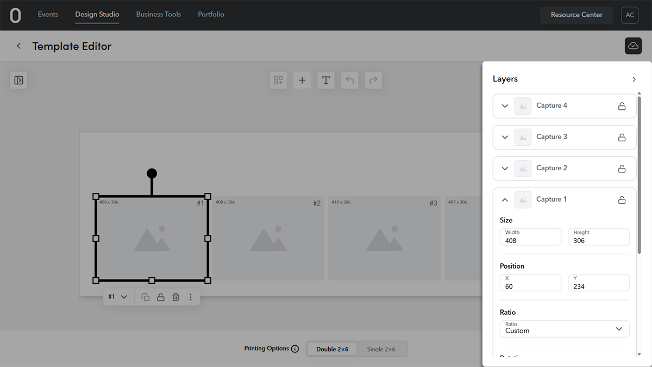652x367 pixels.
Task: Click the X position input field
Action: click(x=530, y=283)
